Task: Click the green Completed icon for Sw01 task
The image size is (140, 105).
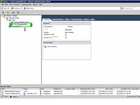Action: 41,91
